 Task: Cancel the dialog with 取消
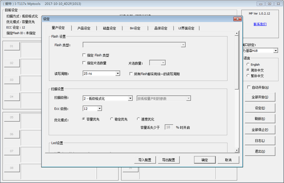(x=228, y=160)
